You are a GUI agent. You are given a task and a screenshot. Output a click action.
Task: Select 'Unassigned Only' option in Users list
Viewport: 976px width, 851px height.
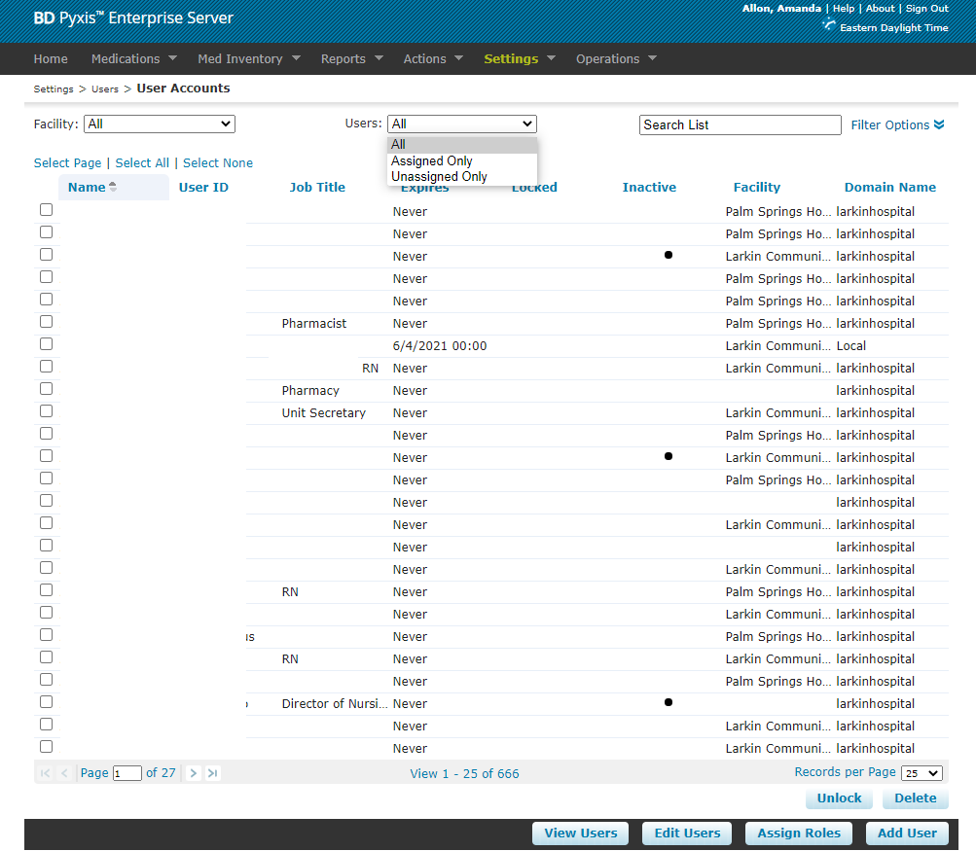439,177
